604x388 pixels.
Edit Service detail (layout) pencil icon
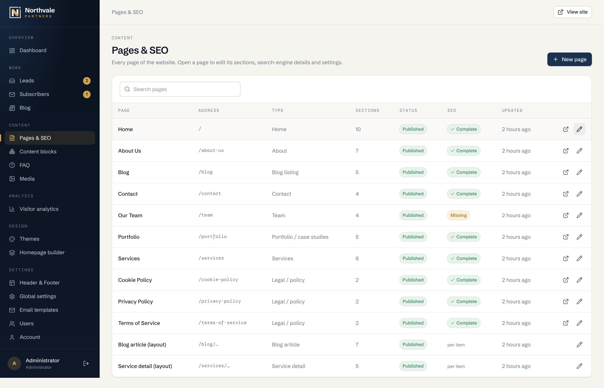[579, 366]
